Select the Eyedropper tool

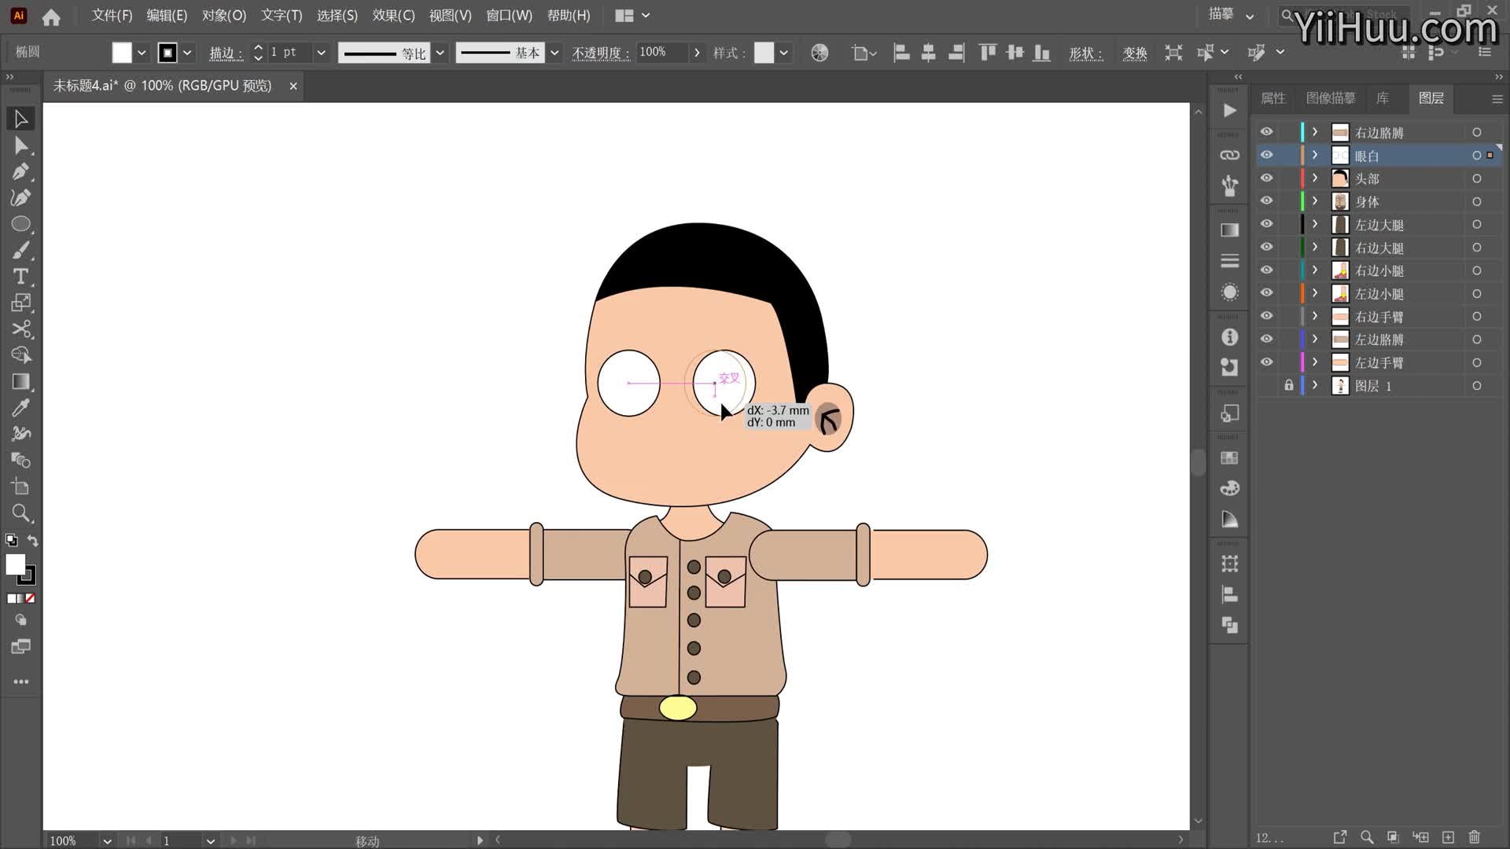tap(21, 407)
